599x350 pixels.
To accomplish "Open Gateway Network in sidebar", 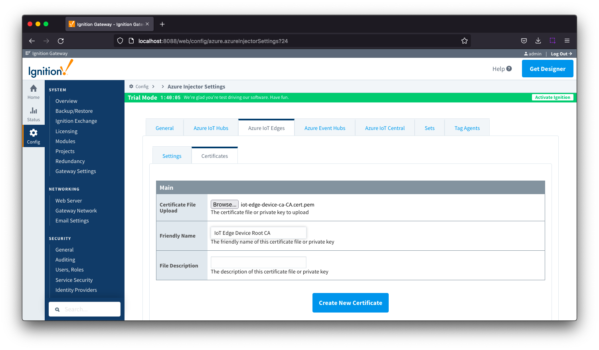I will click(76, 210).
